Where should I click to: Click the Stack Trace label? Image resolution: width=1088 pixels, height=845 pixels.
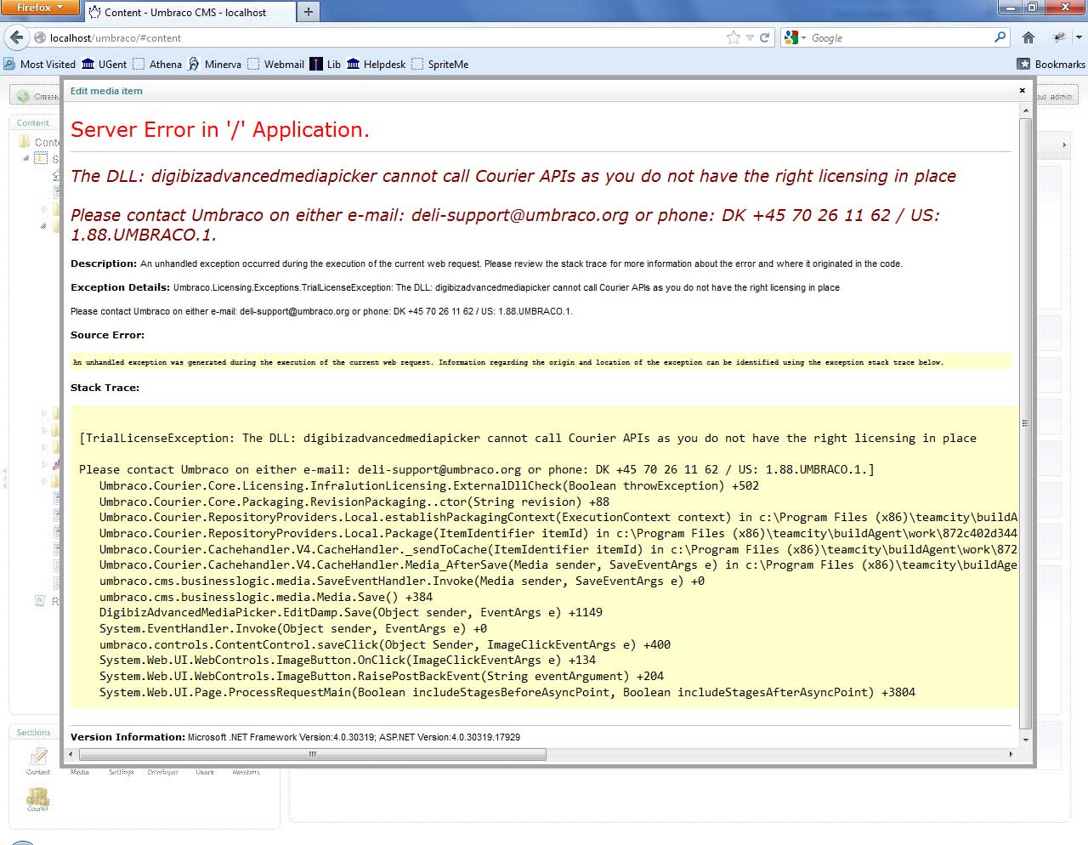(x=105, y=388)
